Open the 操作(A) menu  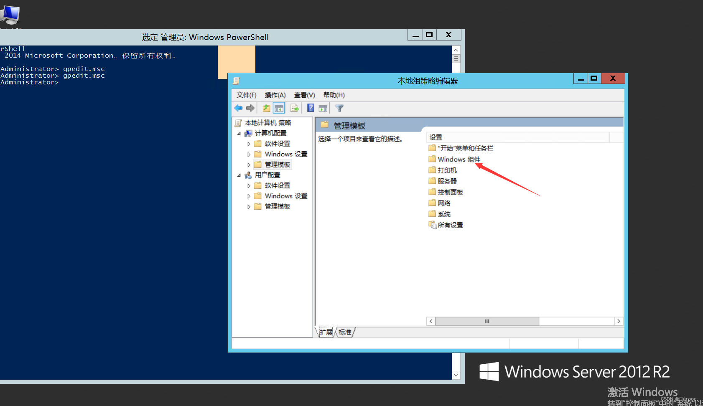(275, 95)
